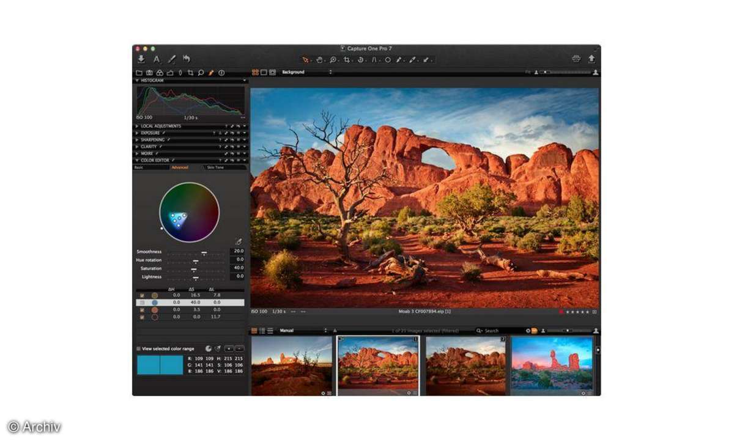Open the Exposure tool tab
The width and height of the screenshot is (734, 440).
169,73
